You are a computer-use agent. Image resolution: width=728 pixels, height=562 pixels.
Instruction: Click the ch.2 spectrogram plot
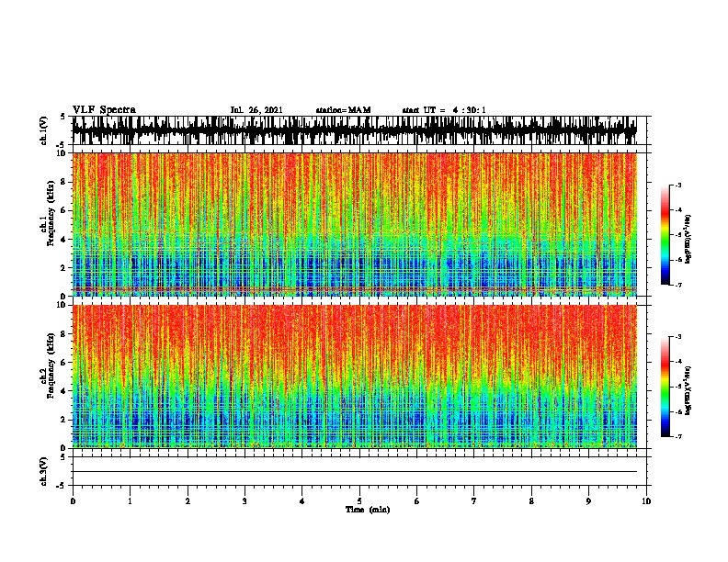click(x=354, y=377)
